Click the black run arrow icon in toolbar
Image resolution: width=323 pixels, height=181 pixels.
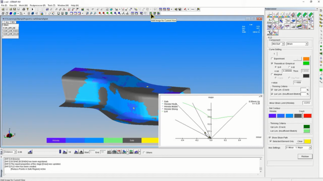pyautogui.click(x=32, y=9)
